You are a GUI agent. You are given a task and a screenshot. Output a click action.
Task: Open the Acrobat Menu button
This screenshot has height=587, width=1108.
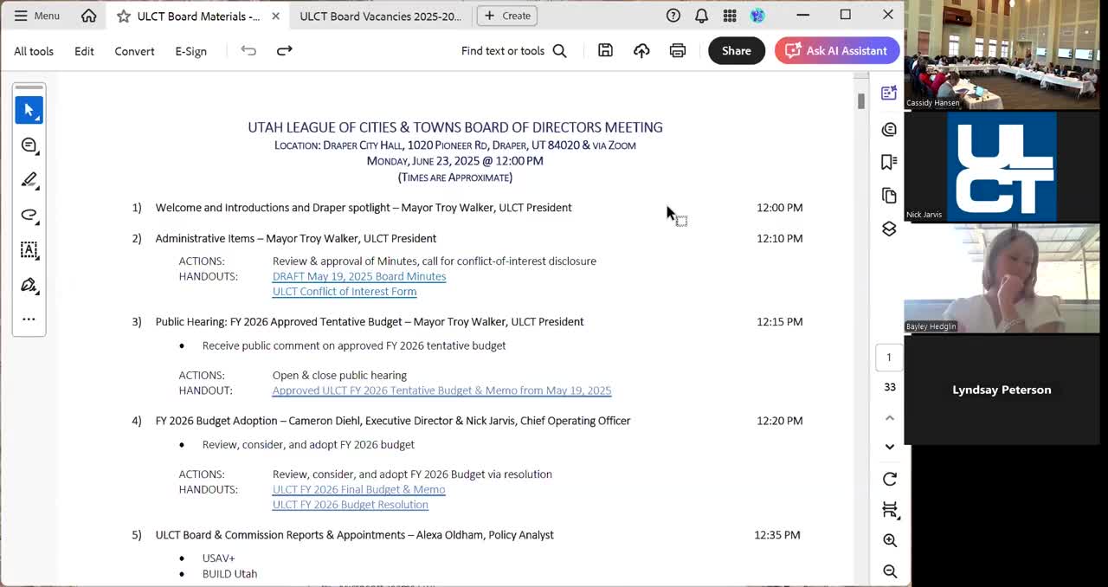pos(36,16)
